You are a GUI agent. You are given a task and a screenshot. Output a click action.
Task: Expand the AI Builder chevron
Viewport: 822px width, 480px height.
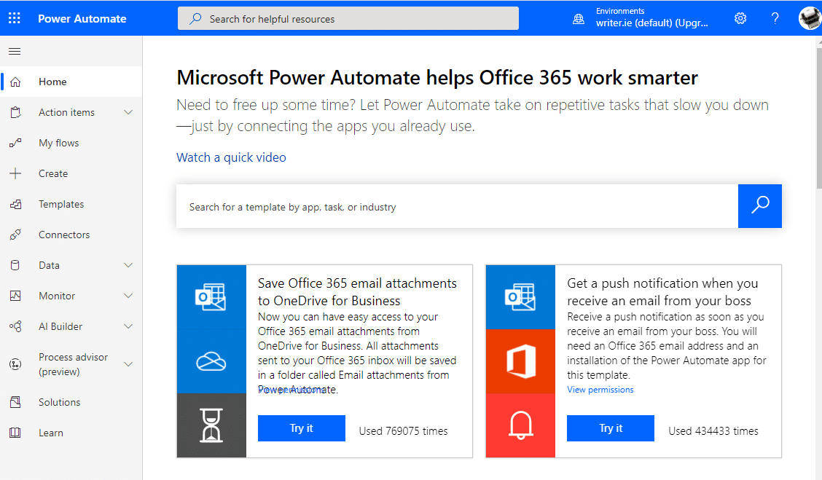tap(128, 326)
